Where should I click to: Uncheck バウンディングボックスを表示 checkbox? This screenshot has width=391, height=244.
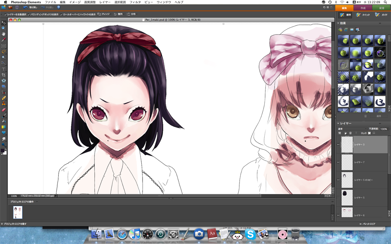(29, 15)
